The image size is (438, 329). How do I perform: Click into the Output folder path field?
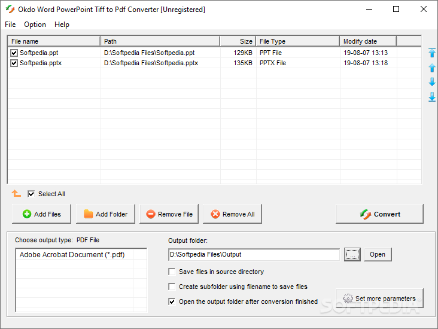click(x=254, y=254)
